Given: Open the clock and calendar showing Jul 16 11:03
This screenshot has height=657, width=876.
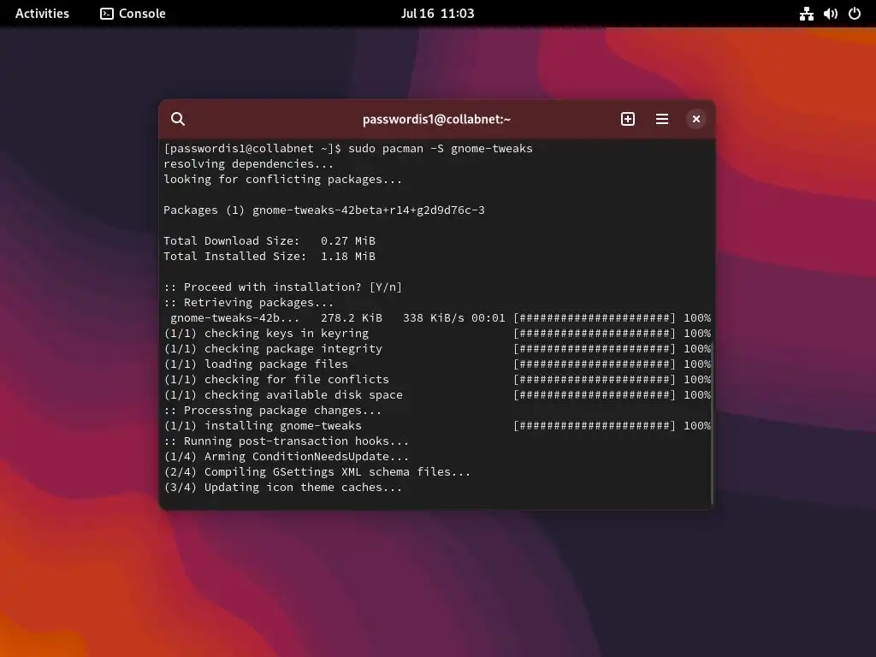Looking at the screenshot, I should [x=437, y=14].
